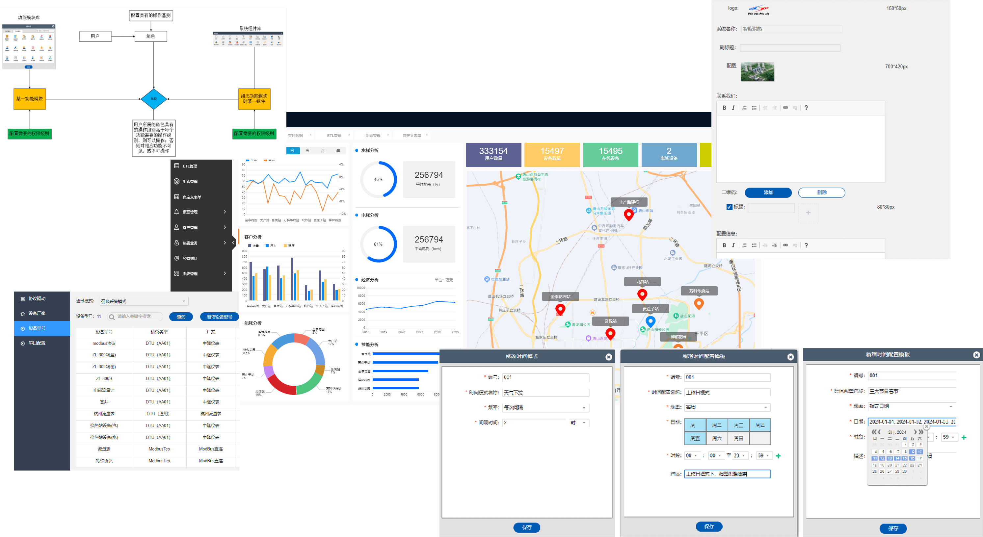Click 删除 button for 二维码
The image size is (983, 537).
pyautogui.click(x=822, y=192)
